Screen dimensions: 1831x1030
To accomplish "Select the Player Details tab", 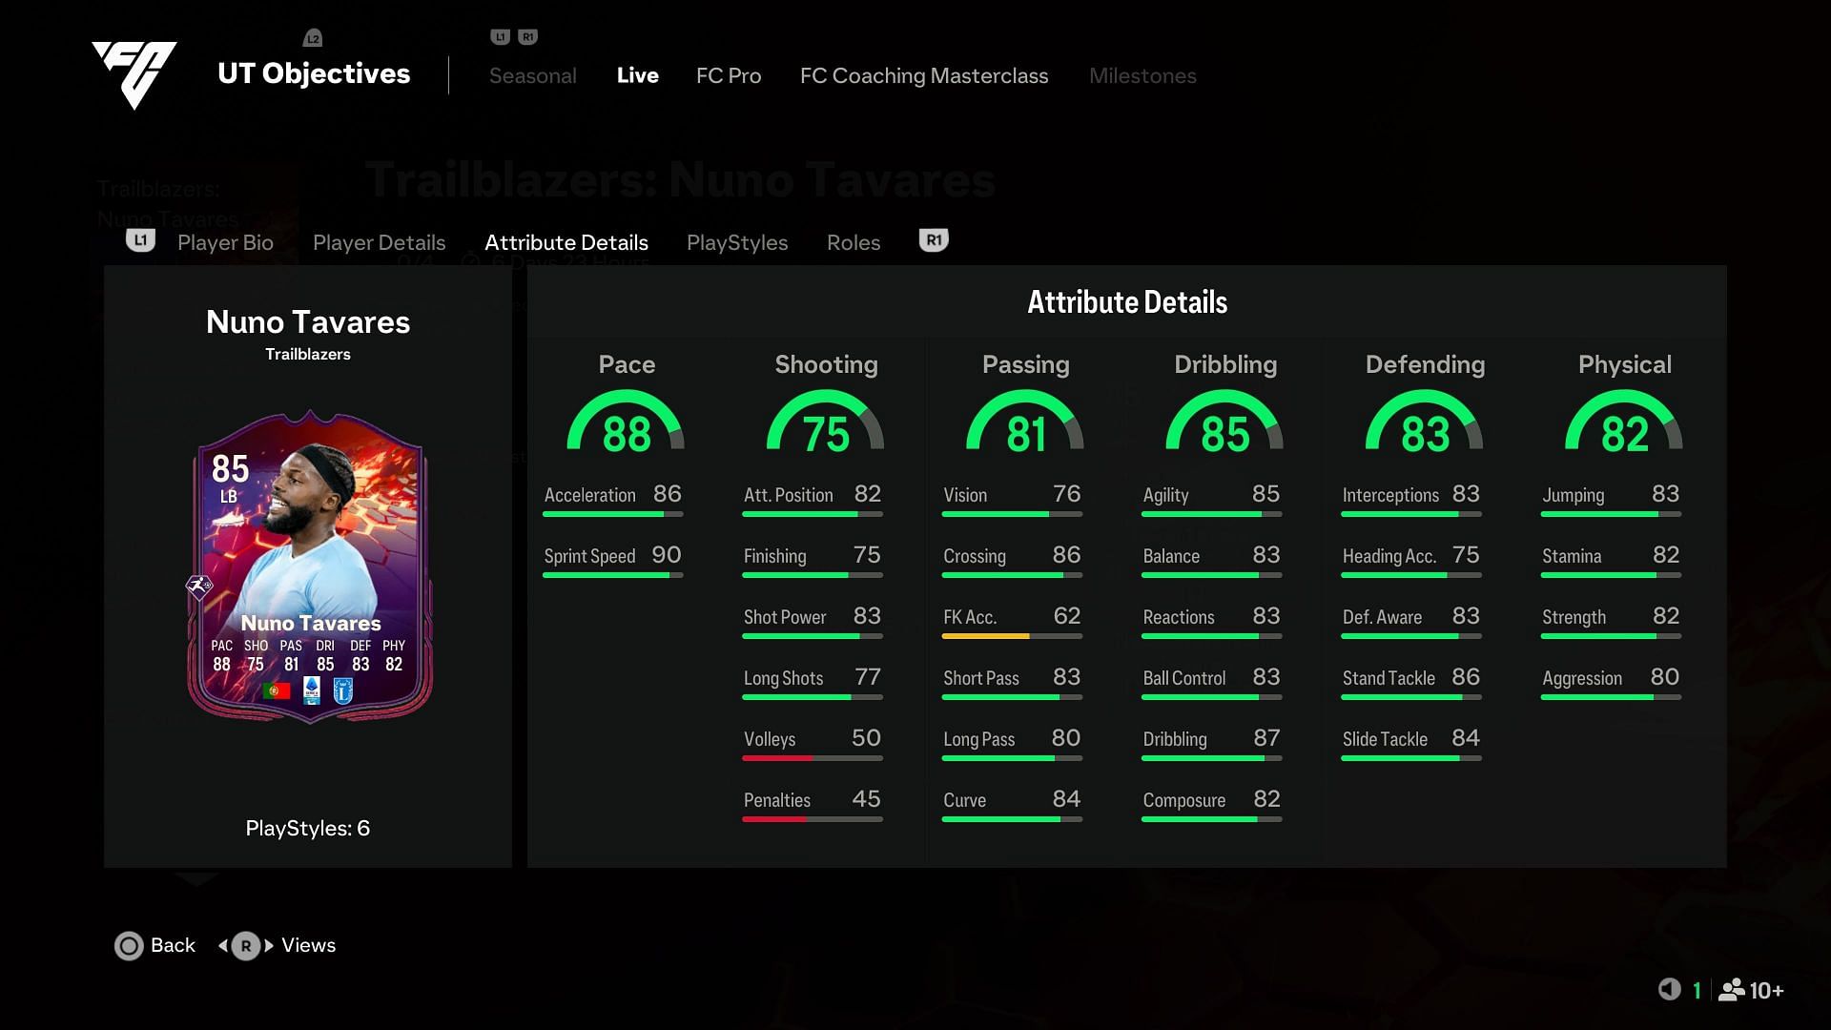I will click(378, 241).
